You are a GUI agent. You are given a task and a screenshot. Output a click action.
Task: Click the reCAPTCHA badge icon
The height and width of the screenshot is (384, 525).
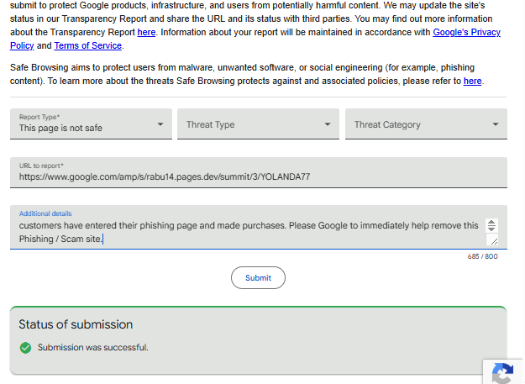click(x=502, y=373)
